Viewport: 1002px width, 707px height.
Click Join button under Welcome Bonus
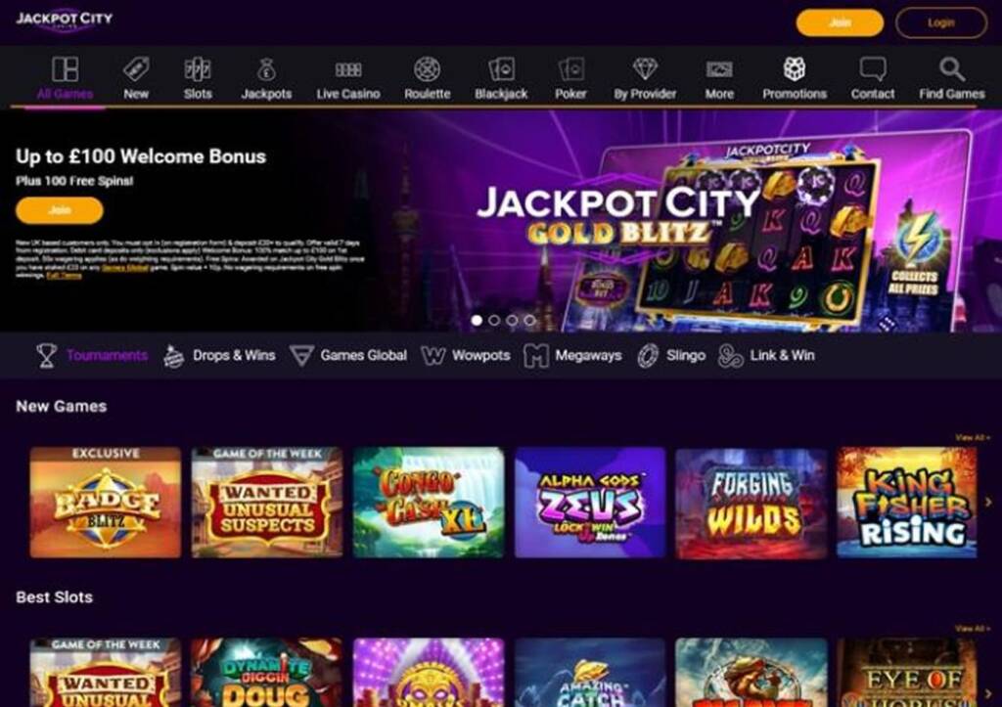pos(60,210)
